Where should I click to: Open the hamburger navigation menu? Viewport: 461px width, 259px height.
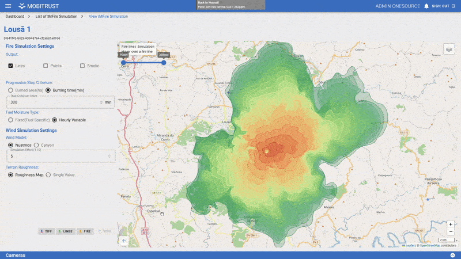coord(8,6)
